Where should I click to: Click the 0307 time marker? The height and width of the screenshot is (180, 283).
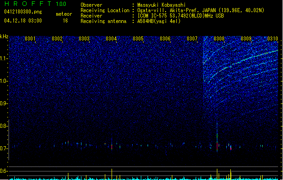(192, 38)
